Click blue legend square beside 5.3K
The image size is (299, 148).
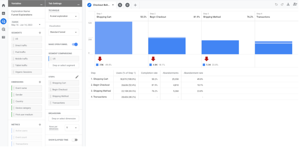[204, 65]
